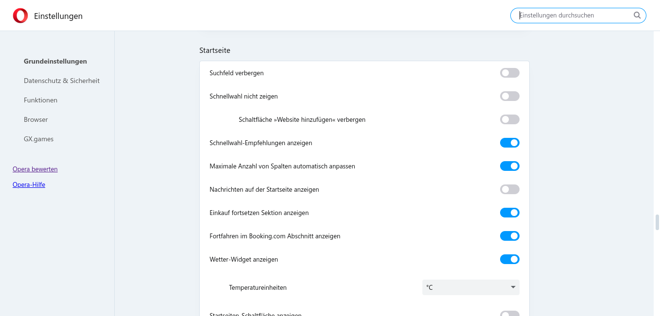Open the Temperatureinheiten dropdown
Image resolution: width=660 pixels, height=316 pixels.
click(470, 287)
